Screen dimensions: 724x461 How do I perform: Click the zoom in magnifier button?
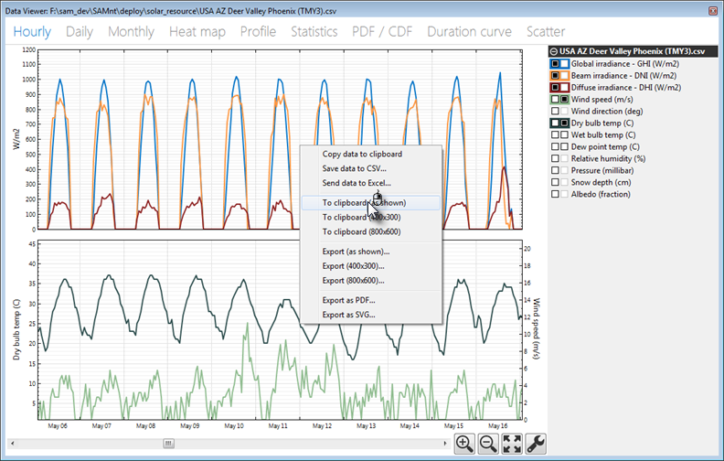tap(465, 444)
